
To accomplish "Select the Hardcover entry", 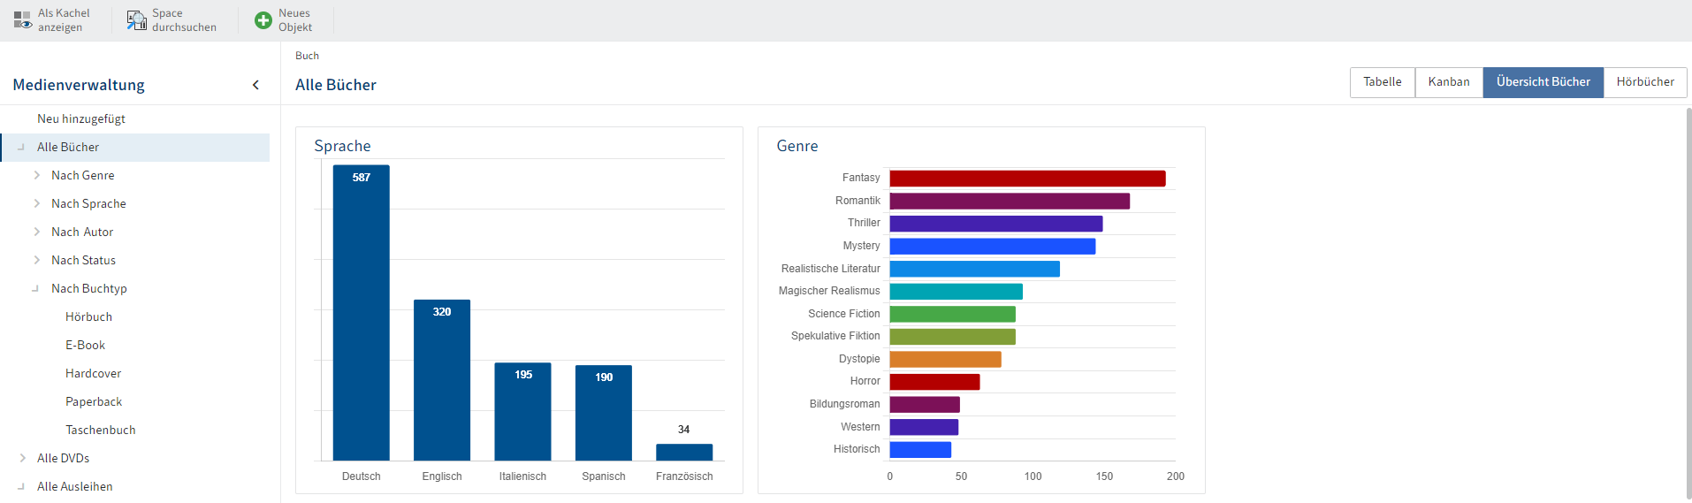I will (93, 373).
